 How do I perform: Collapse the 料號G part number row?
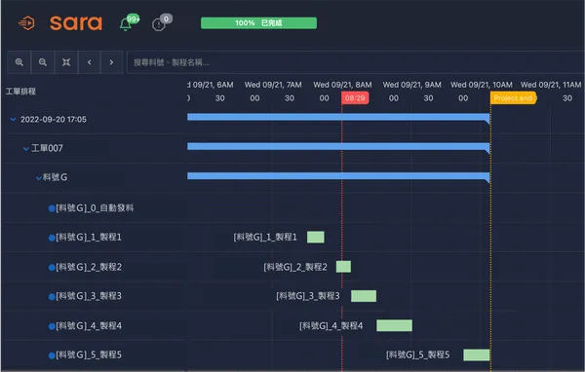39,178
